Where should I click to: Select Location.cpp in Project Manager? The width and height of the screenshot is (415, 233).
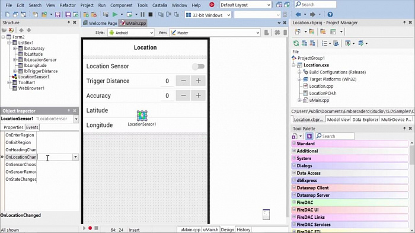coord(321,86)
